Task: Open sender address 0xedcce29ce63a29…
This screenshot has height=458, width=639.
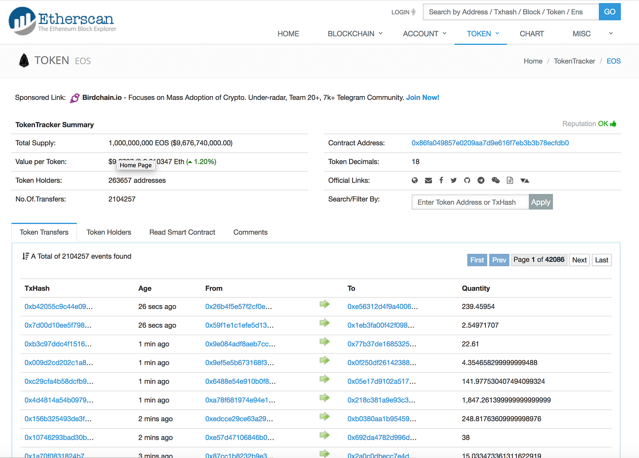Action: point(239,419)
